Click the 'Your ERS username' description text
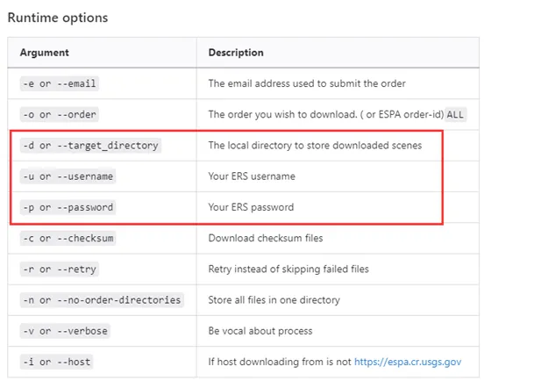This screenshot has height=388, width=534. tap(252, 176)
